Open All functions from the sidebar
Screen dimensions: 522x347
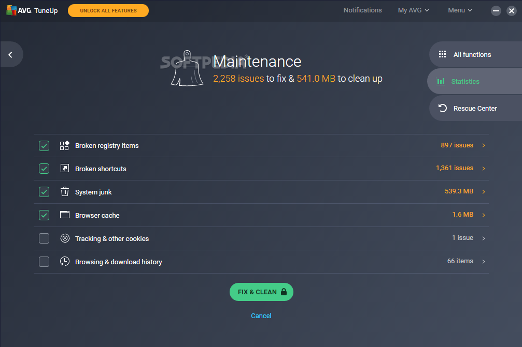(x=473, y=54)
